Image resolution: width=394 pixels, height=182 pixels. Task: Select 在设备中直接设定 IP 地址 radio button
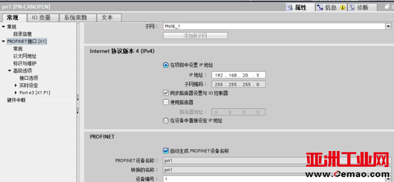165,121
